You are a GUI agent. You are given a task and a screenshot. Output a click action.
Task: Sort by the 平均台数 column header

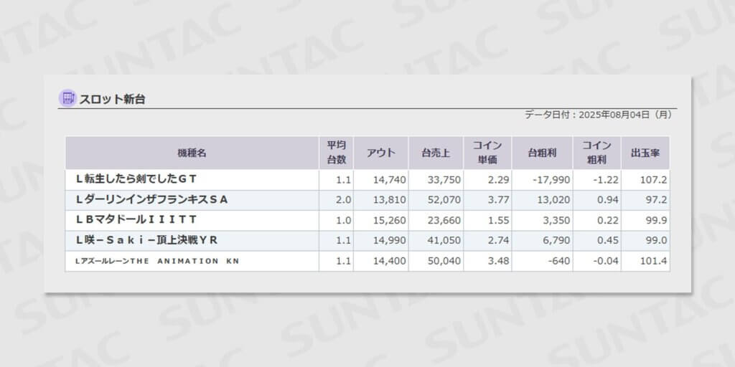click(x=336, y=153)
